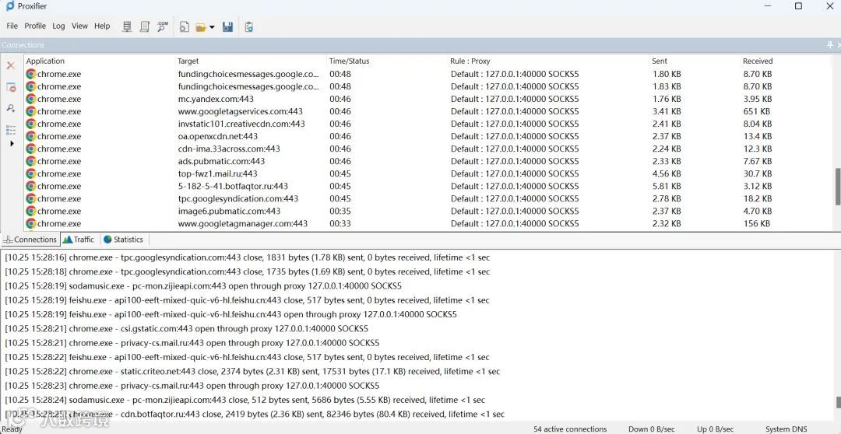Expand the Open Profile dropdown arrow
The height and width of the screenshot is (434, 841).
(212, 26)
